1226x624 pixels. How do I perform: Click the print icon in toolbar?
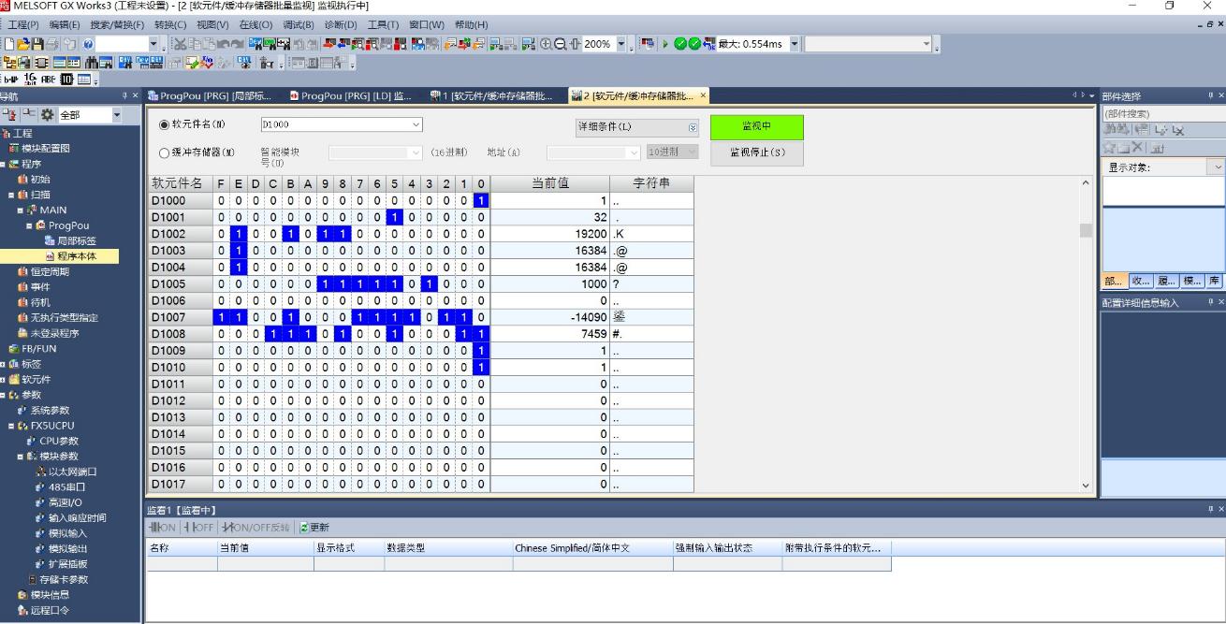pos(51,44)
